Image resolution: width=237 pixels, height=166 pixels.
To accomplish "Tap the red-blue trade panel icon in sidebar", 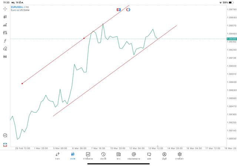I will [x=5, y=144].
